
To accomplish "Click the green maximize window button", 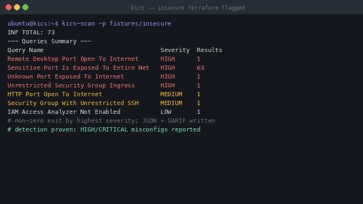I will point(26,7).
